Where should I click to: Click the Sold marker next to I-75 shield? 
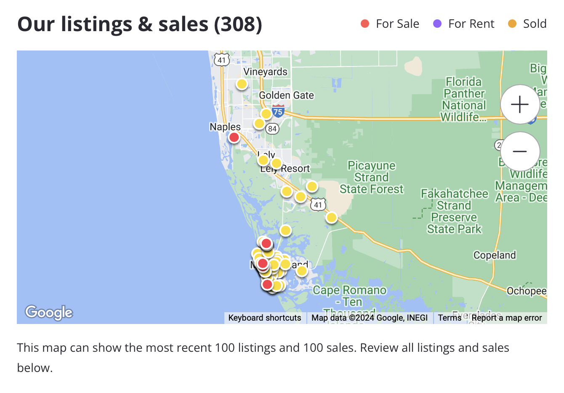(x=266, y=114)
